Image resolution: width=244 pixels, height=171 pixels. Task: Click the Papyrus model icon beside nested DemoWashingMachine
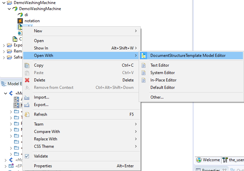15,9
